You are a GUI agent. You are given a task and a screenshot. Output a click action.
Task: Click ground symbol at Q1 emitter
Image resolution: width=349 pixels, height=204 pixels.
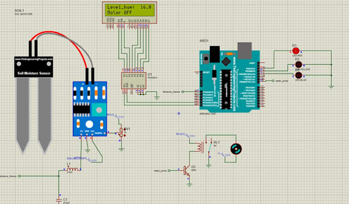click(x=189, y=185)
